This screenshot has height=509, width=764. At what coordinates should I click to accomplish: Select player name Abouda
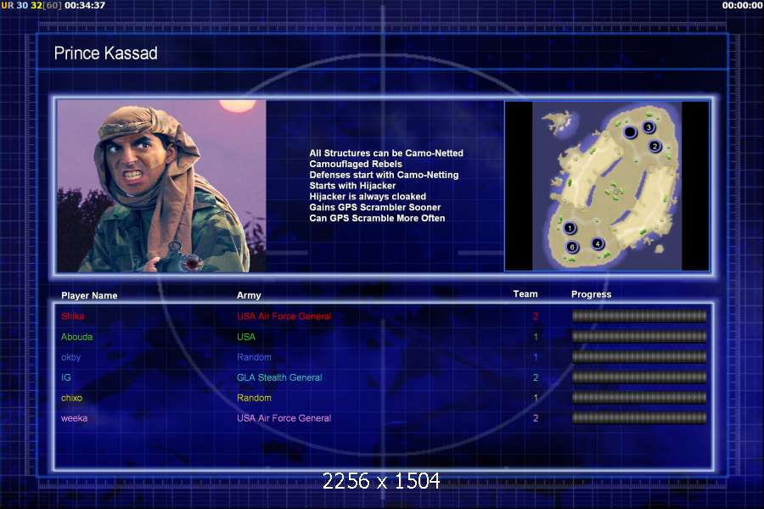pyautogui.click(x=77, y=337)
